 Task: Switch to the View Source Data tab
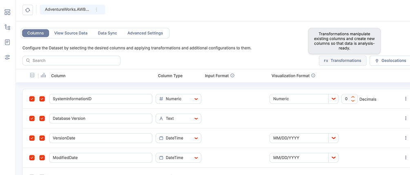click(x=71, y=33)
